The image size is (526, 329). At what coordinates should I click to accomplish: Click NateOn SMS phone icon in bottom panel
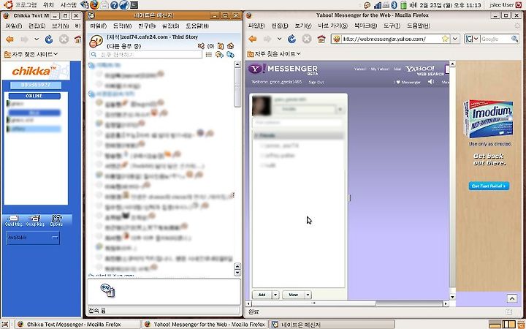pyautogui.click(x=107, y=290)
